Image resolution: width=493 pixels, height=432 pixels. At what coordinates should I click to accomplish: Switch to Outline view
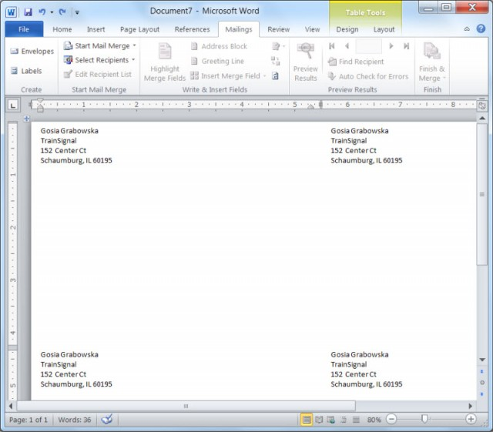344,420
